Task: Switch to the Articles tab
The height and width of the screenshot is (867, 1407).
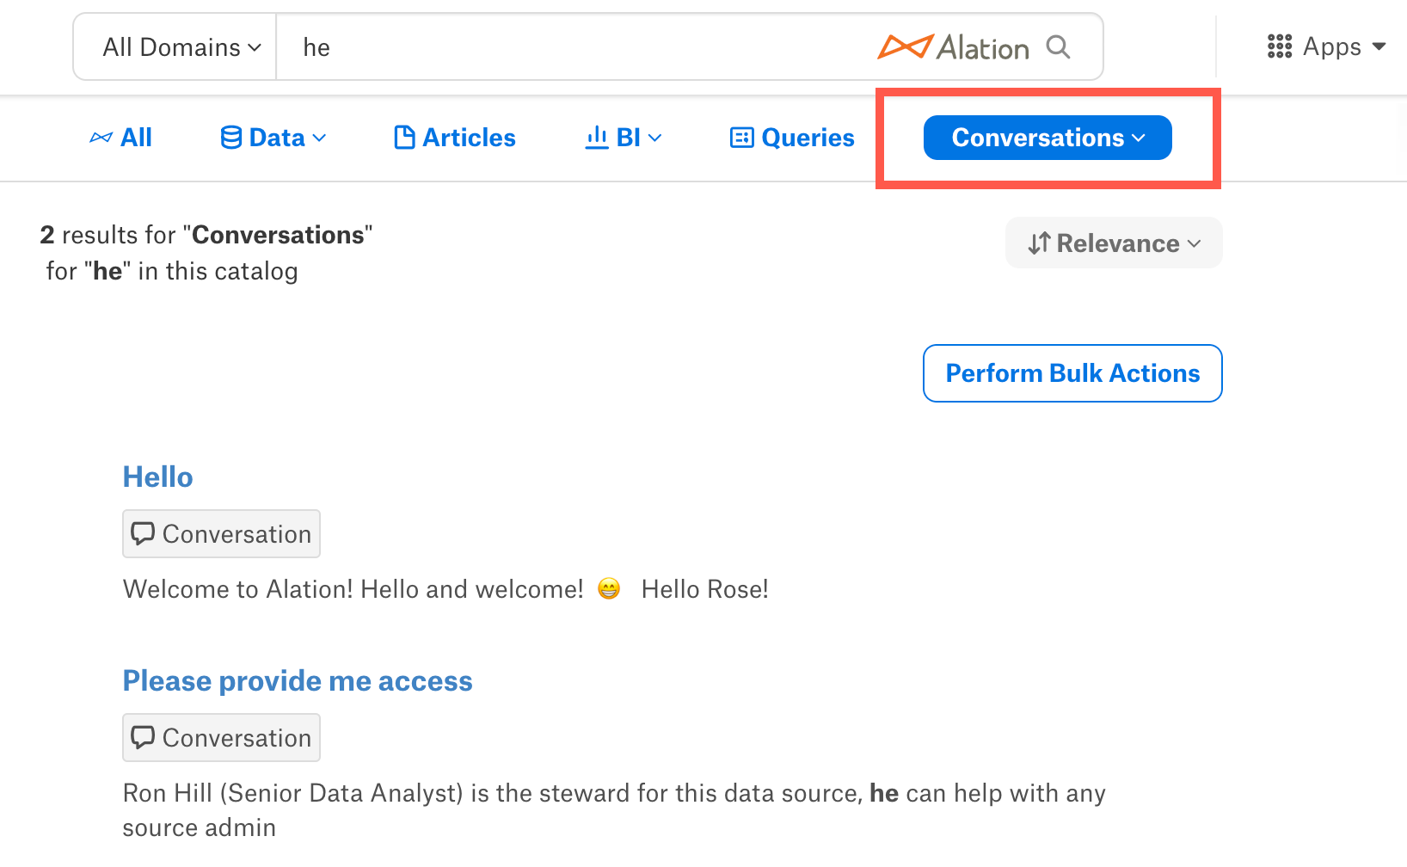Action: coord(455,138)
